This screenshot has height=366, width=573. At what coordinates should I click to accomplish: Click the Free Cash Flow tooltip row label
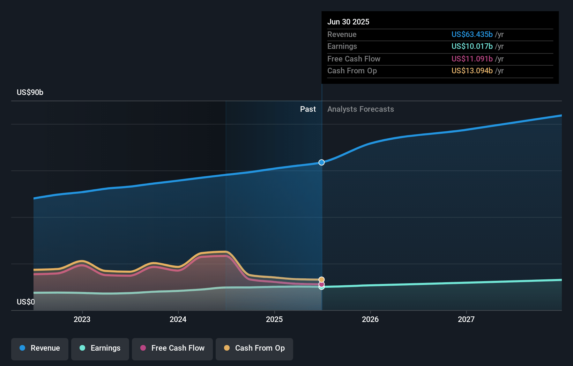[354, 59]
